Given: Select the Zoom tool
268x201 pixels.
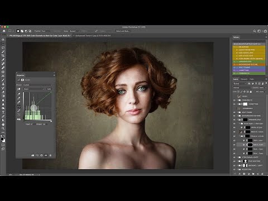Looking at the screenshot, I should click(3, 128).
